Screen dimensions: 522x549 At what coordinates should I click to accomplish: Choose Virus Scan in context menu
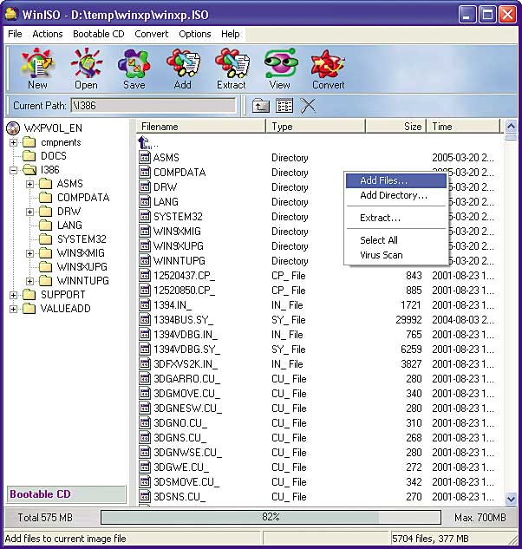[x=396, y=255]
